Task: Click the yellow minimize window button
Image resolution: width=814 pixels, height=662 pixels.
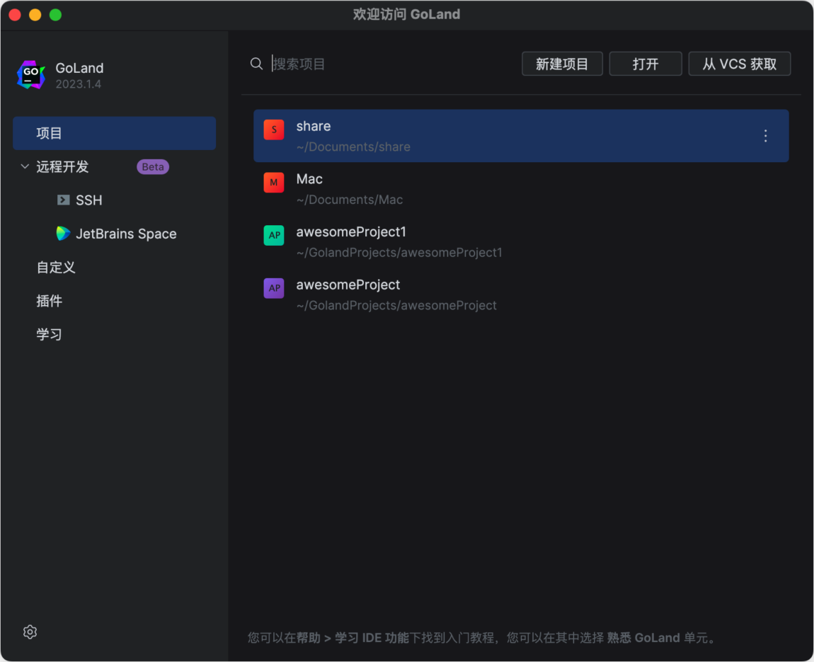Action: pos(35,15)
